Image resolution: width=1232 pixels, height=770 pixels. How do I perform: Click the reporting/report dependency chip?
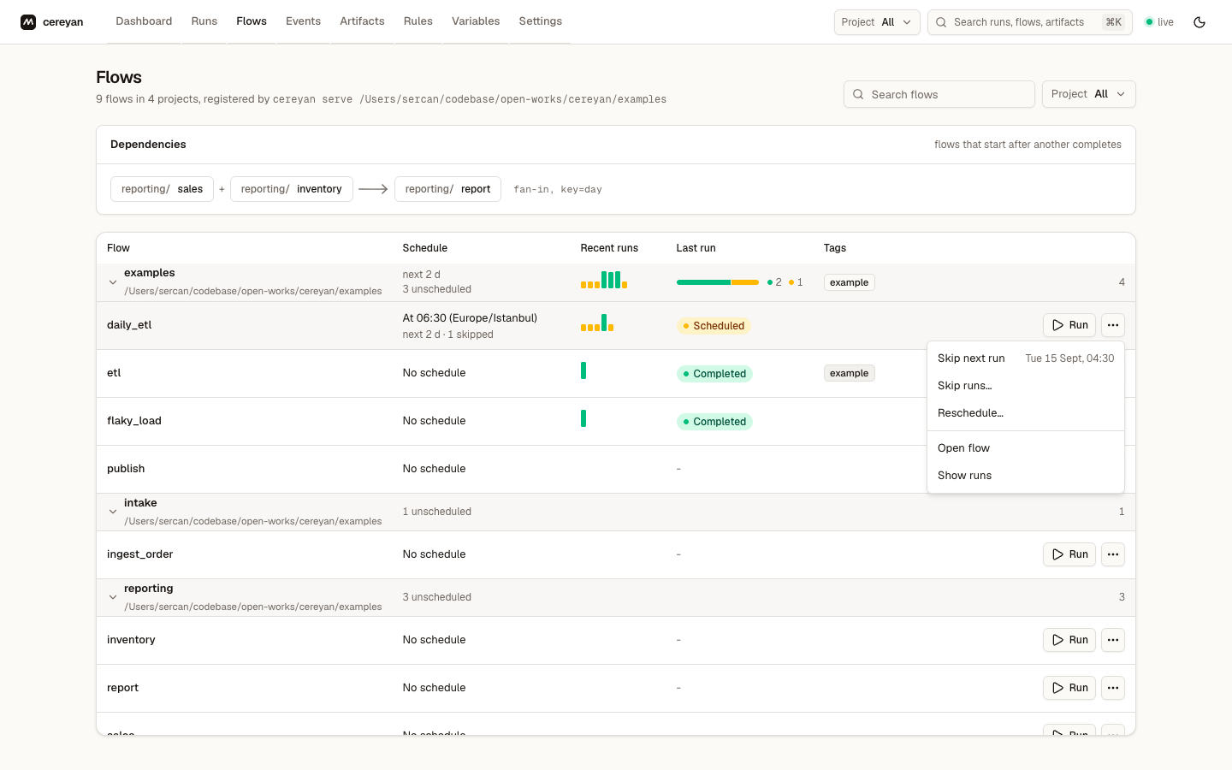pyautogui.click(x=447, y=189)
